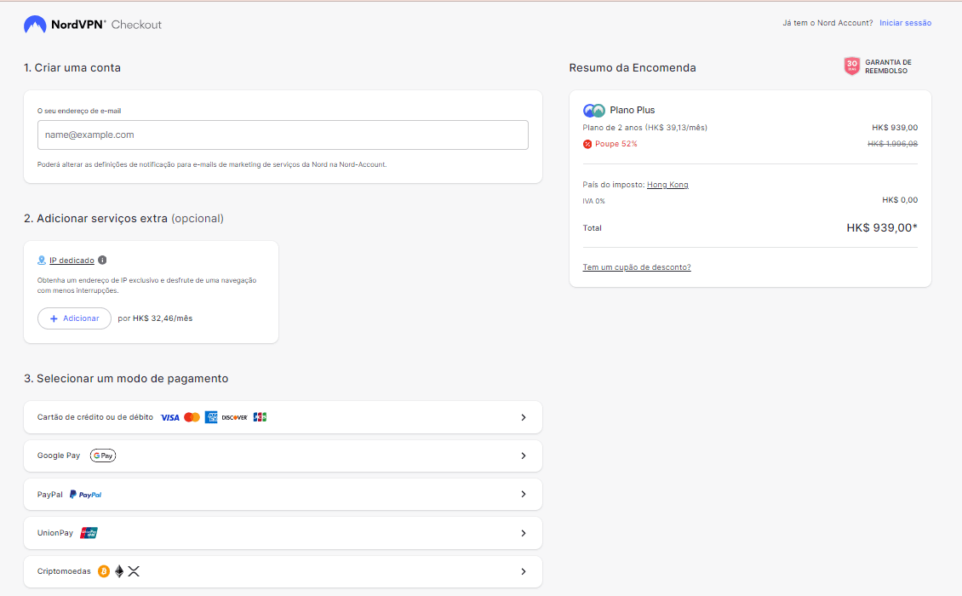Click the Bitcoin icon

[104, 571]
